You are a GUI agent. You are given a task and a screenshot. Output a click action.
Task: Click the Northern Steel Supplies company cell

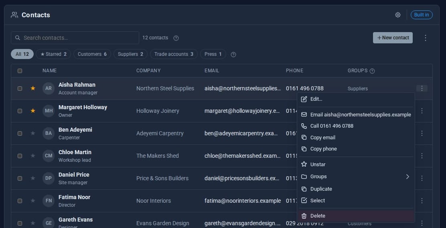pos(165,89)
